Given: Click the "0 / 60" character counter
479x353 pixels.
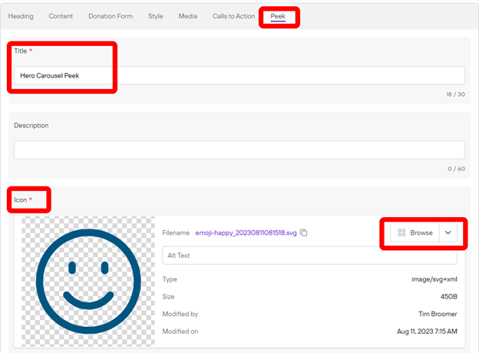Looking at the screenshot, I should click(x=457, y=169).
